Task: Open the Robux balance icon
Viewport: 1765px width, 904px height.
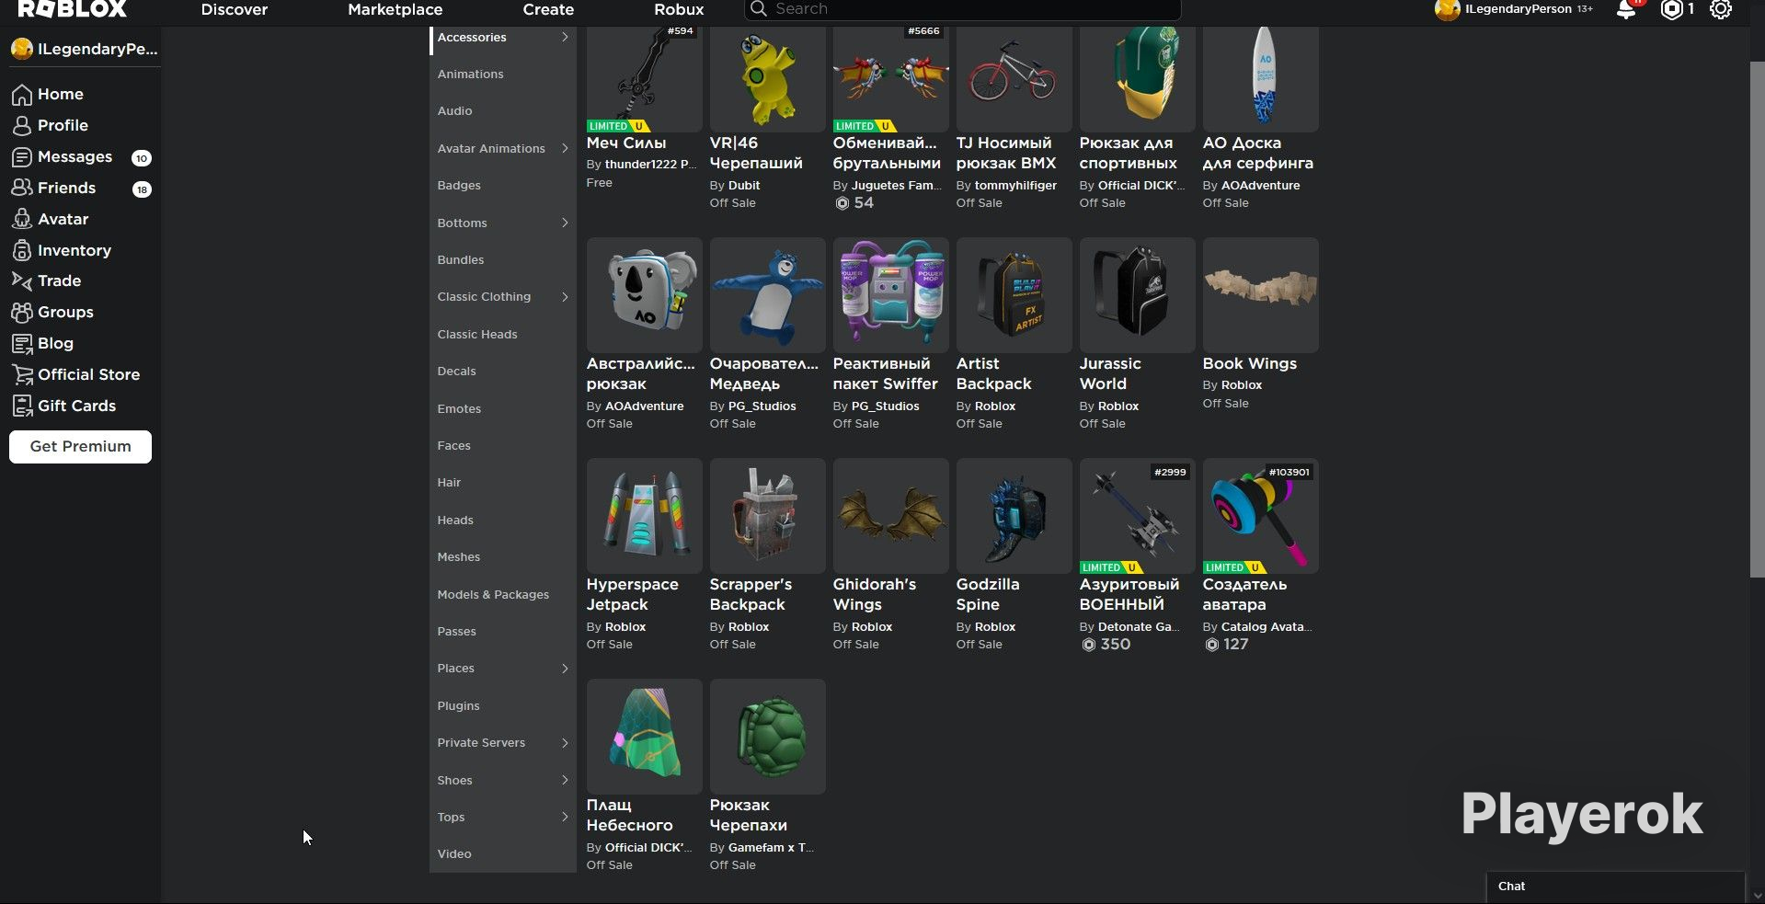Action: pyautogui.click(x=1671, y=9)
